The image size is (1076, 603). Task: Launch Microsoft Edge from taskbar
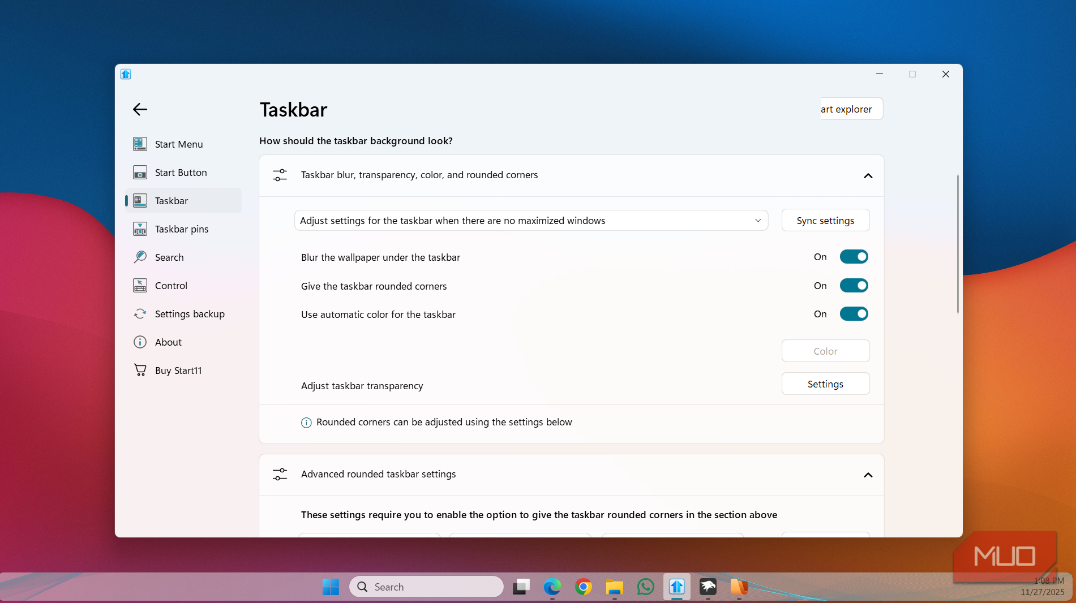[552, 587]
